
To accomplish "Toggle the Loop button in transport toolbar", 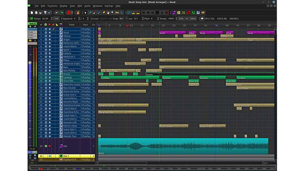I will tap(128, 13).
